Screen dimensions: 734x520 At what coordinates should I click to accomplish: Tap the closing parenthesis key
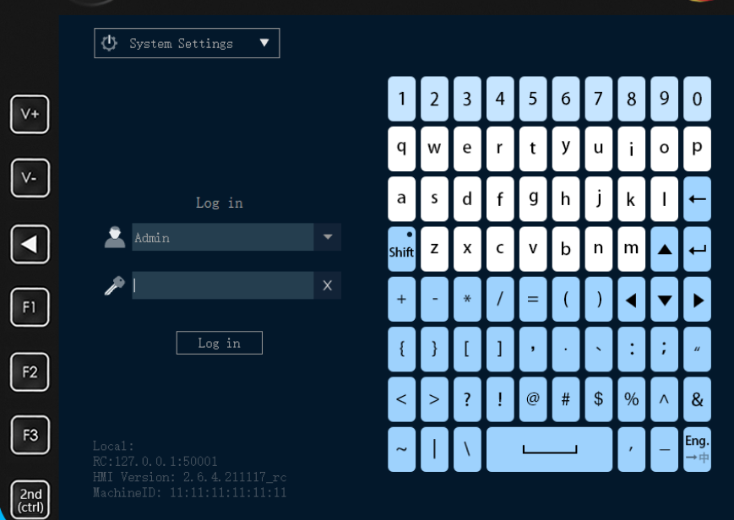(598, 299)
